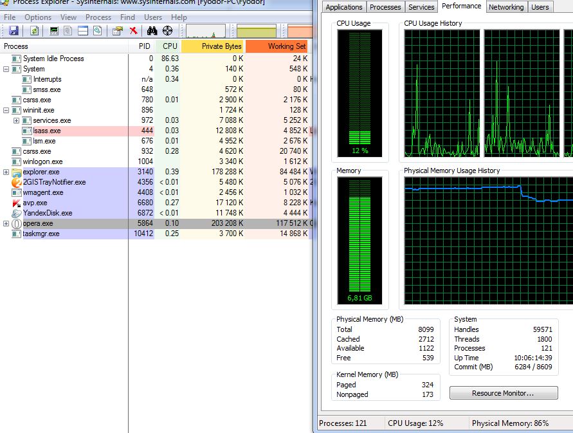The image size is (573, 433).
Task: Click the explorer.exe folder icon
Action: (17, 172)
